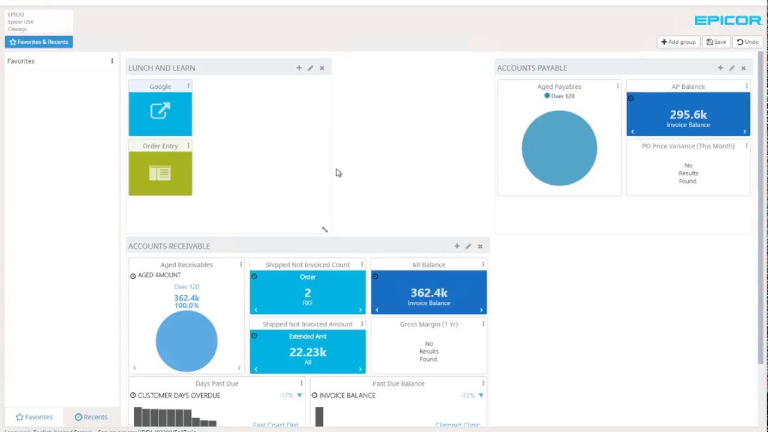Go to previous AR Balance value
The height and width of the screenshot is (432, 768).
pos(377,310)
